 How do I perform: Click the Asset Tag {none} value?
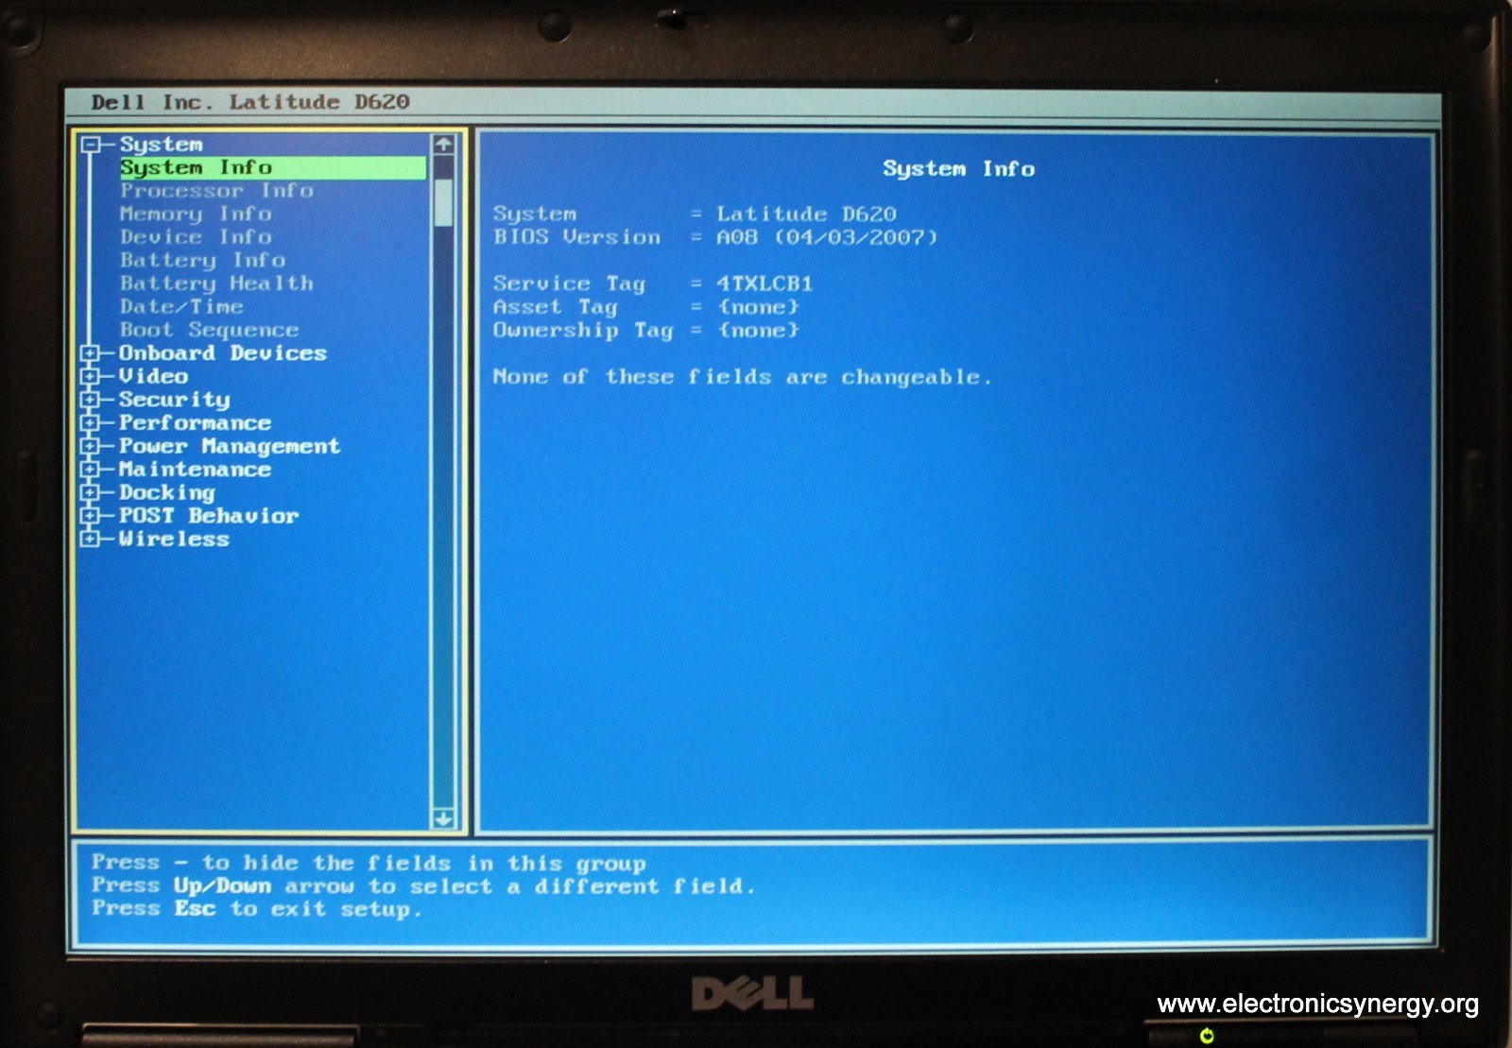(x=758, y=307)
